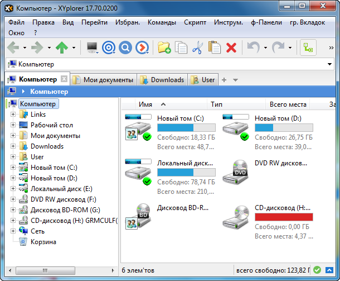Select Дисковод BD-ROM (G:) in tree
The image size is (340, 281).
pos(65,210)
